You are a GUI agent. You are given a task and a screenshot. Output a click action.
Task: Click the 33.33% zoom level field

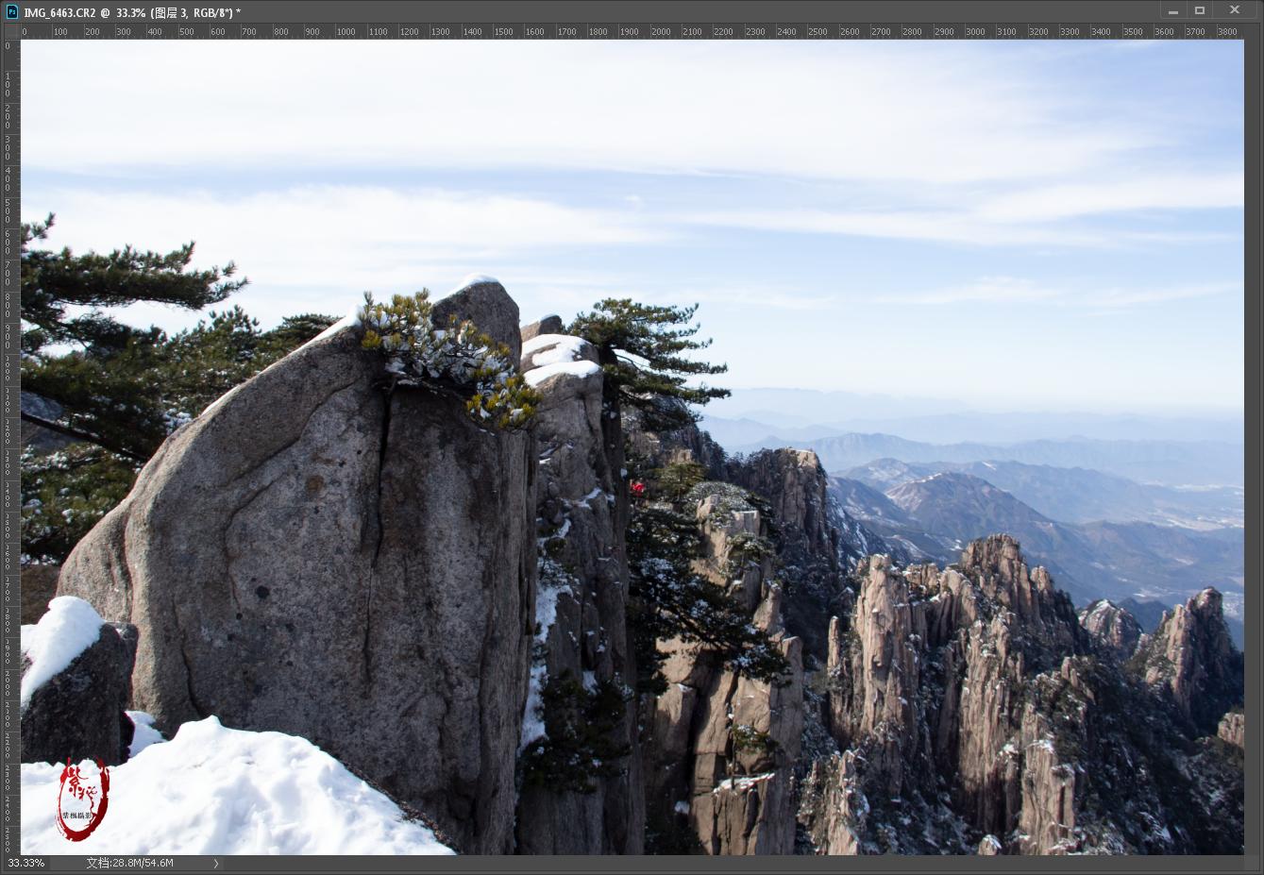pyautogui.click(x=26, y=863)
